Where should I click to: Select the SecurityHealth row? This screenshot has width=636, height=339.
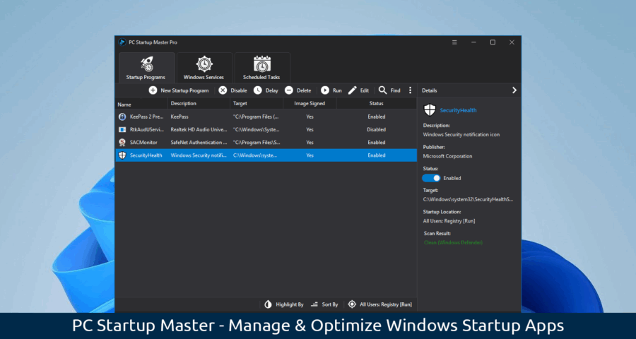point(266,155)
